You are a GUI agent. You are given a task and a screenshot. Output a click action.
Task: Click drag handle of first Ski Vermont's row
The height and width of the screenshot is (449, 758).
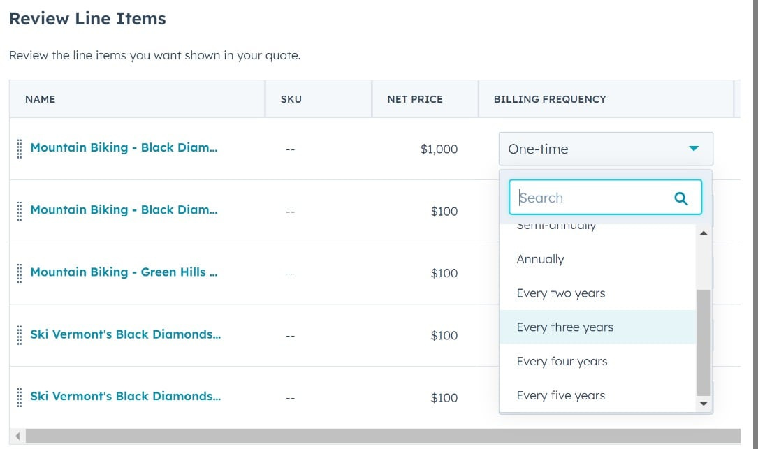[x=20, y=335]
